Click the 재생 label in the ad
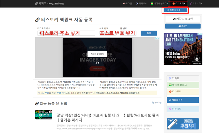This screenshot has width=219, height=133. [x=97, y=63]
